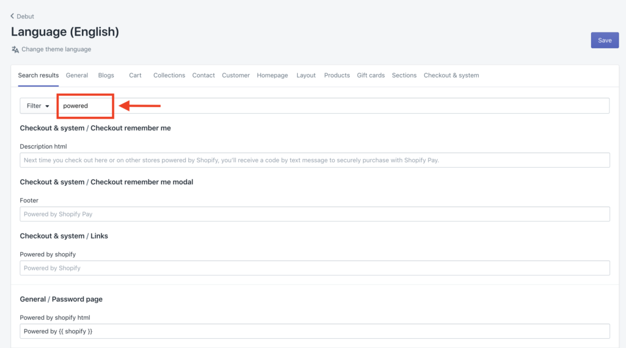Edit the Description html field
The height and width of the screenshot is (348, 626).
tap(315, 160)
